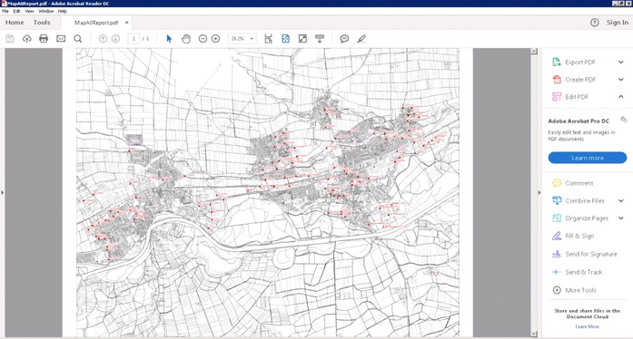
Task: Switch to the Home tab
Action: [x=15, y=23]
